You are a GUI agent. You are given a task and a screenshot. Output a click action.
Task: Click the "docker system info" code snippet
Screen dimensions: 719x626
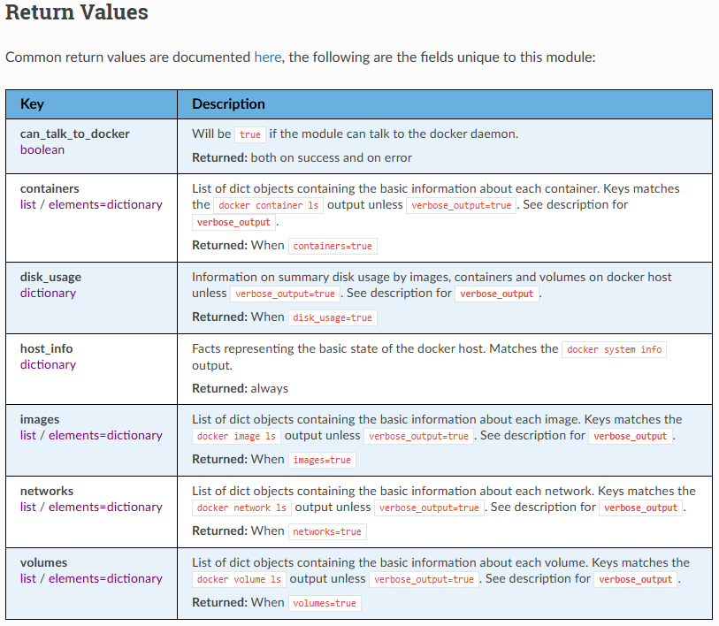pos(614,349)
